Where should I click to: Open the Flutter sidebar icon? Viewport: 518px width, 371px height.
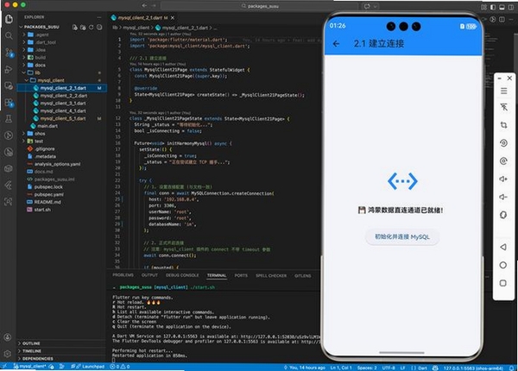click(x=9, y=185)
